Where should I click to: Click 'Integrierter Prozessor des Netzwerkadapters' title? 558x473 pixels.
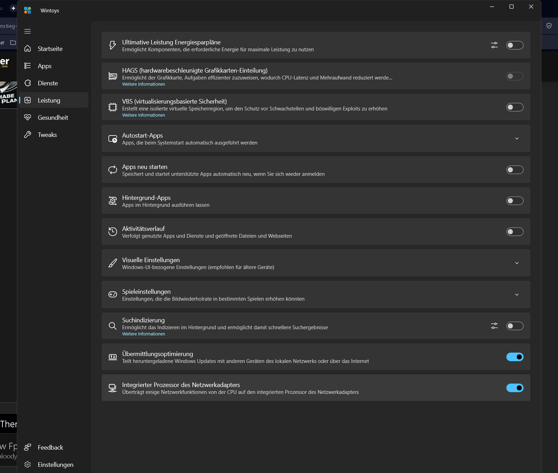click(181, 385)
